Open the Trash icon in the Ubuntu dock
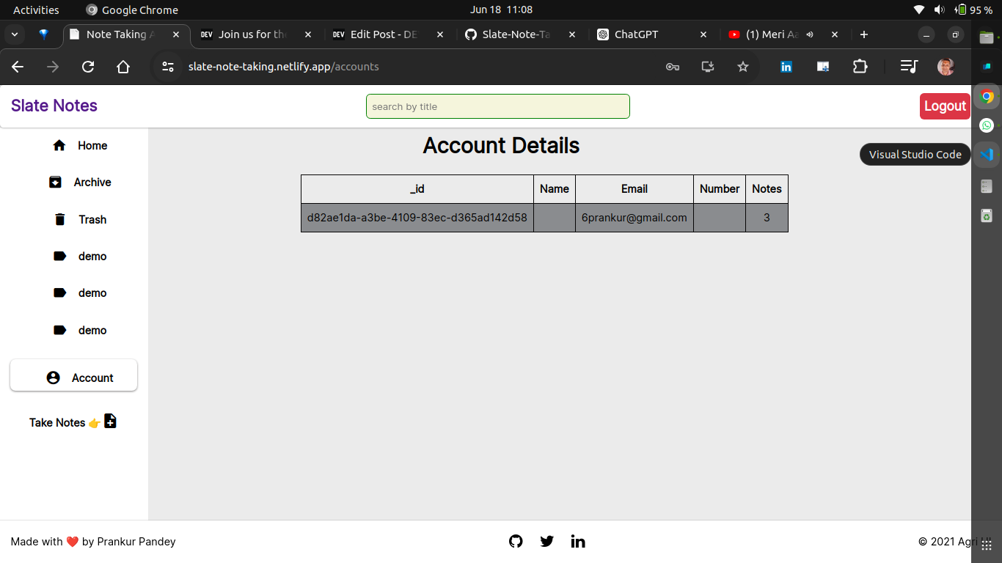The width and height of the screenshot is (1002, 563). pos(987,216)
